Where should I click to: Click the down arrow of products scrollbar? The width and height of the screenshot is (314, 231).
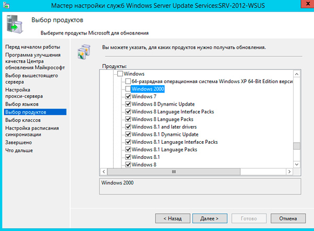(x=297, y=165)
